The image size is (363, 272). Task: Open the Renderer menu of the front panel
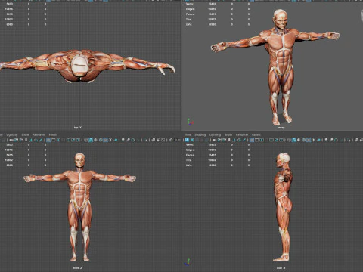pyautogui.click(x=39, y=134)
